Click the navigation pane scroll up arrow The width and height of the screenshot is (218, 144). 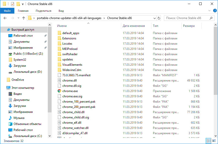tap(50, 25)
